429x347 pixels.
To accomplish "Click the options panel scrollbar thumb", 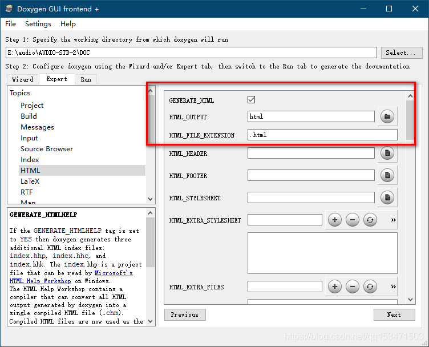I will tap(410, 120).
